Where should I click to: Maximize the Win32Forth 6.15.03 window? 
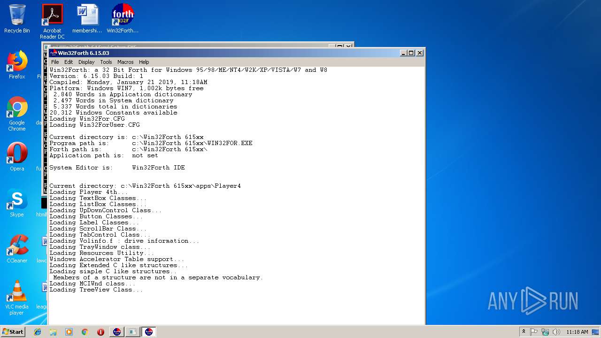coord(411,53)
